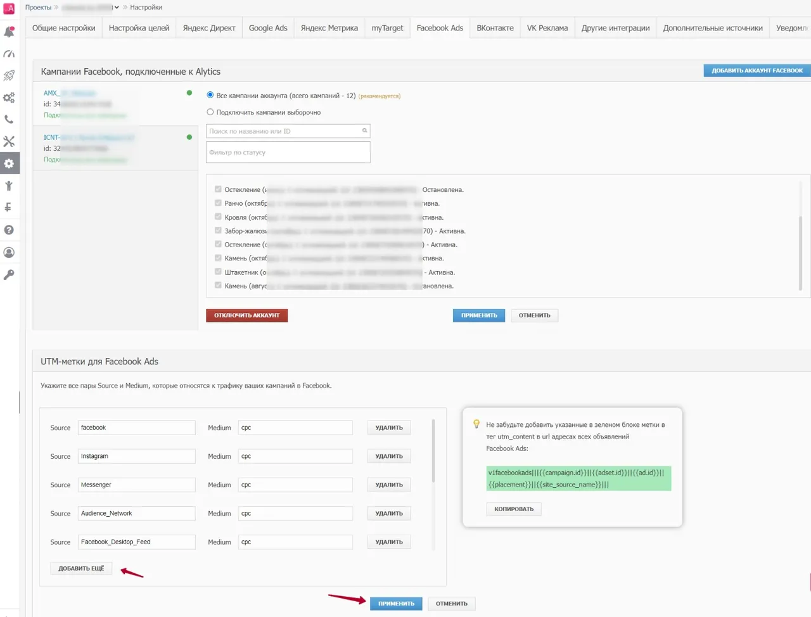Screen dimensions: 811x617
Task: Toggle the 'Штакетник' campaign checkbox
Action: (218, 272)
